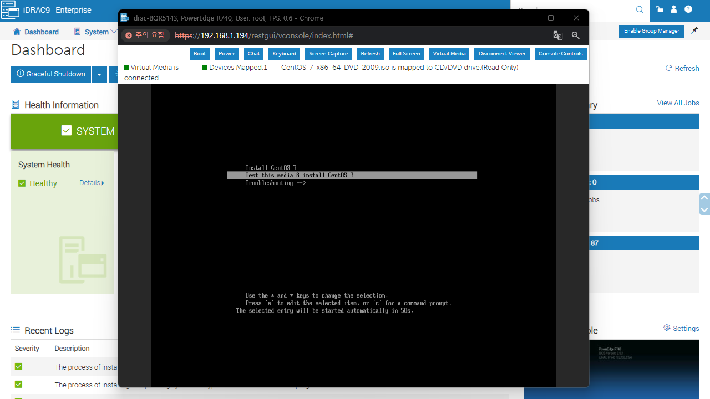Image resolution: width=710 pixels, height=399 pixels.
Task: Click the search magnifier icon in iDRAC header
Action: (640, 9)
